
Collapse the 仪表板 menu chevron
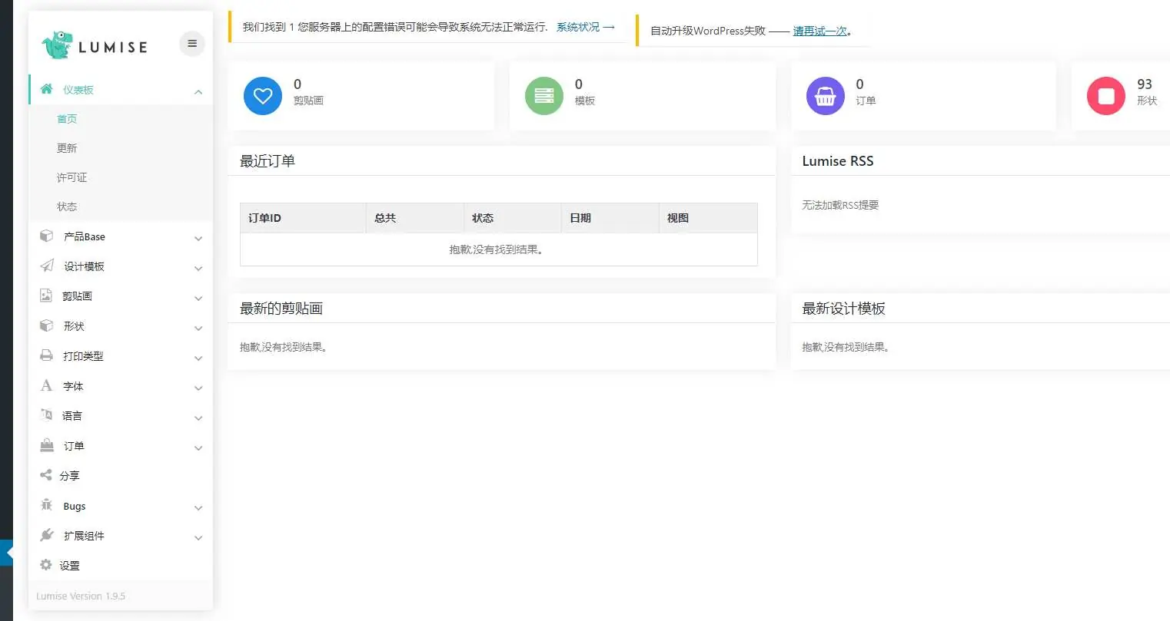(198, 91)
